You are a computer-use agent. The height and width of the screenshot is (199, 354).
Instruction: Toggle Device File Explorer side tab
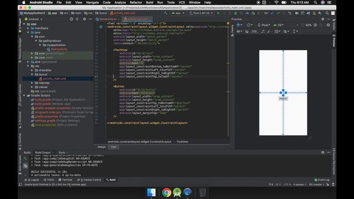[334, 161]
